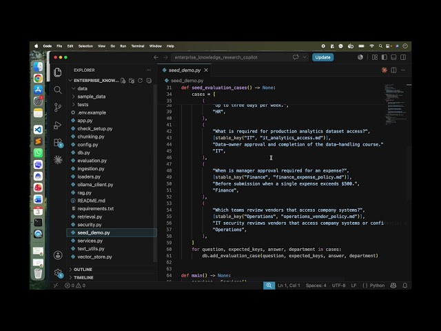Open remote window indicator in status bar
The height and width of the screenshot is (331, 441).
coord(56,285)
